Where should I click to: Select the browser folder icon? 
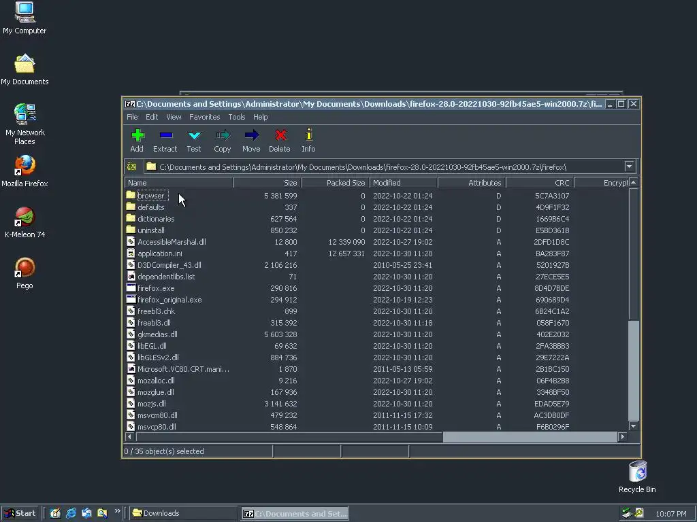pos(131,195)
